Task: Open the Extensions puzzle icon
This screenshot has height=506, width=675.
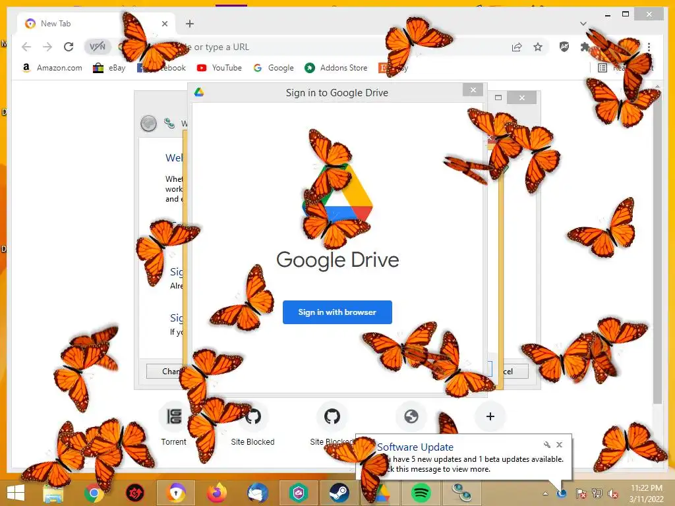Action: tap(585, 47)
